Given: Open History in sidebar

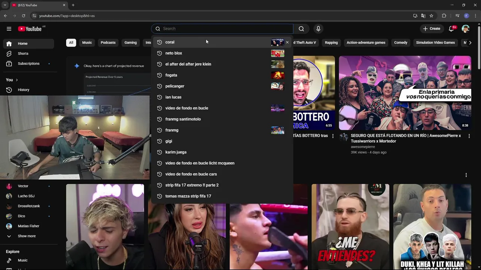Looking at the screenshot, I should pos(29,90).
